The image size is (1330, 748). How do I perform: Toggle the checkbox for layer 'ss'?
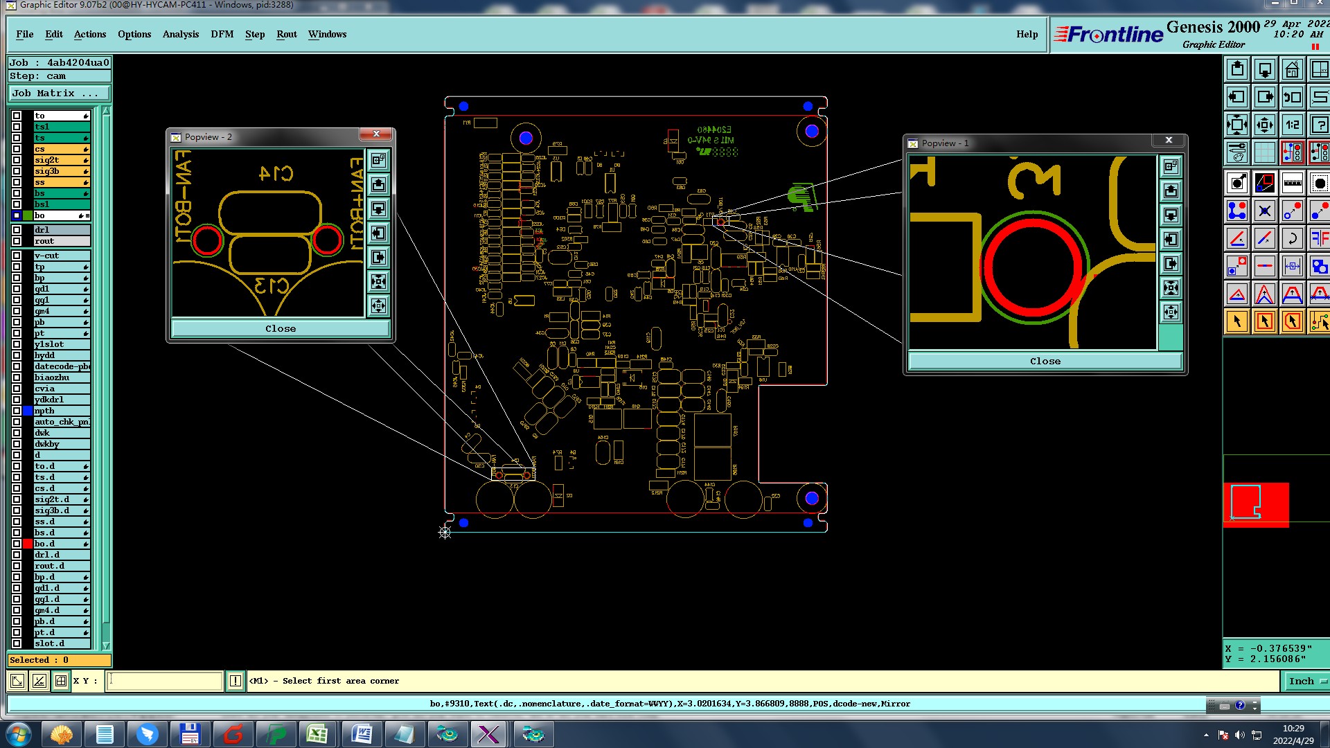tap(17, 182)
